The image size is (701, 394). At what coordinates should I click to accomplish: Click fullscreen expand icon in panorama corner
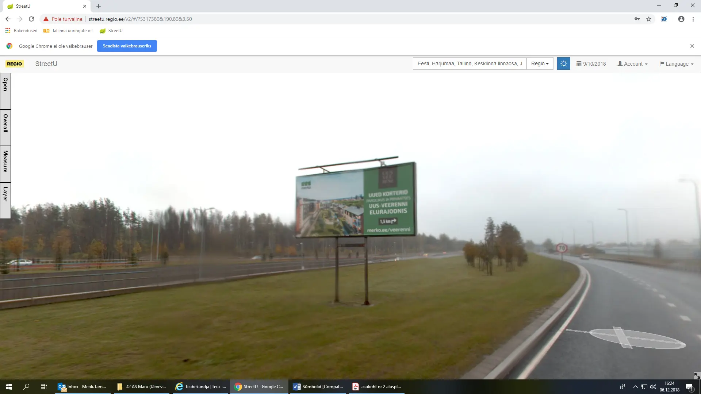pos(697,375)
